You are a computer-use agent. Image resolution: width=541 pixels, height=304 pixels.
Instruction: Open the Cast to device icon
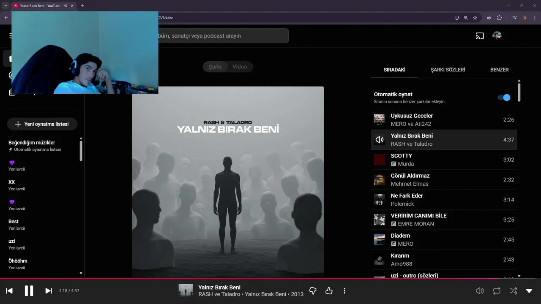480,36
